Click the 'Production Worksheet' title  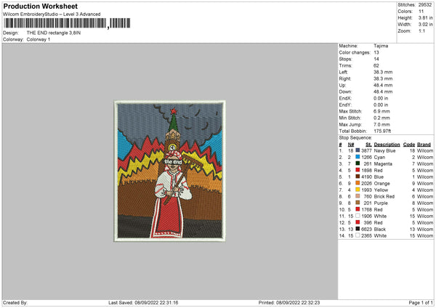[x=40, y=6]
